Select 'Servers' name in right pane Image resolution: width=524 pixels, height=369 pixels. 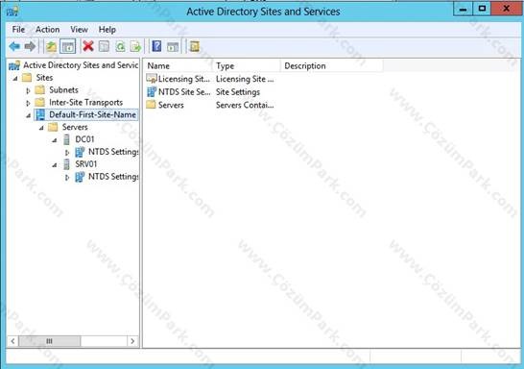[x=171, y=105]
